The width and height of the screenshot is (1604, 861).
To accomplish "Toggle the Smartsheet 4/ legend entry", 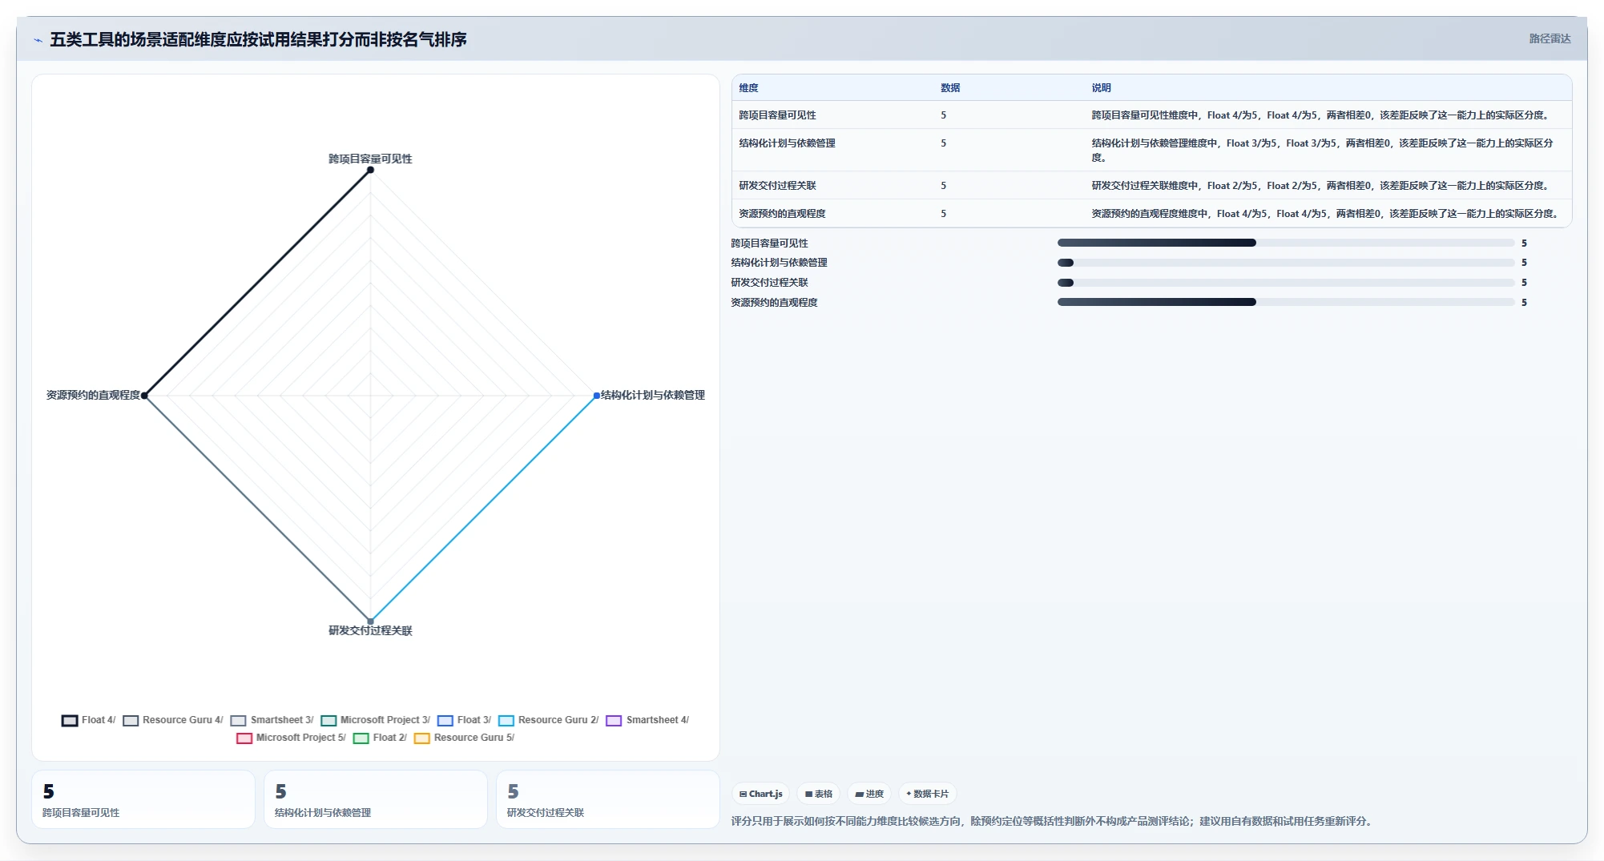I will [647, 720].
